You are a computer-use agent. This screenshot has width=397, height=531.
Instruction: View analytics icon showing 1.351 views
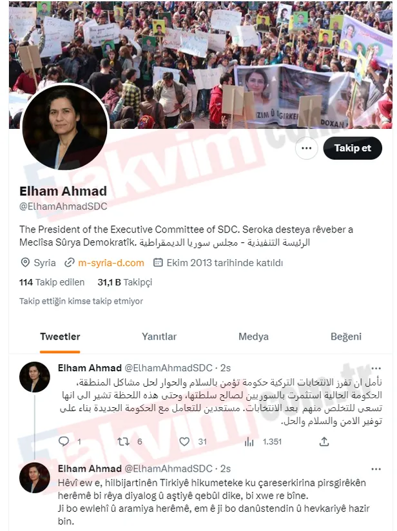point(249,441)
